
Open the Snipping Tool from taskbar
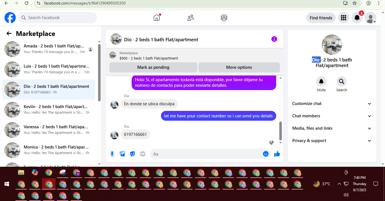[x=63, y=172]
